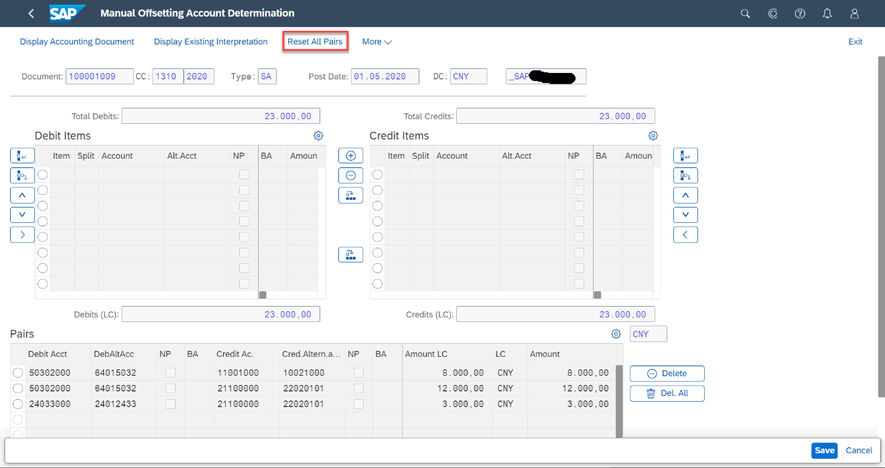
Task: Select the pair row with debit account 24033000
Action: (17, 404)
